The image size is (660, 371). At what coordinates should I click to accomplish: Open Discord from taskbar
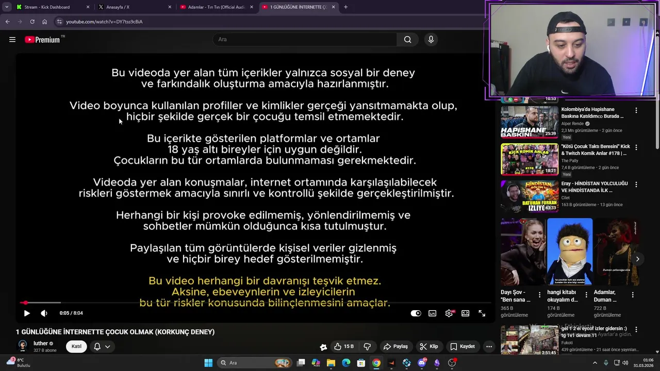pos(422,363)
